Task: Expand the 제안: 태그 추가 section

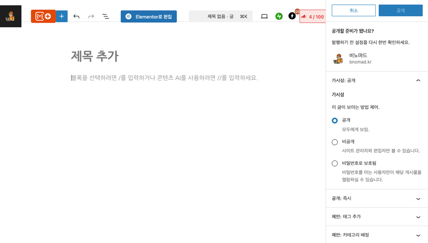Action: (x=418, y=217)
